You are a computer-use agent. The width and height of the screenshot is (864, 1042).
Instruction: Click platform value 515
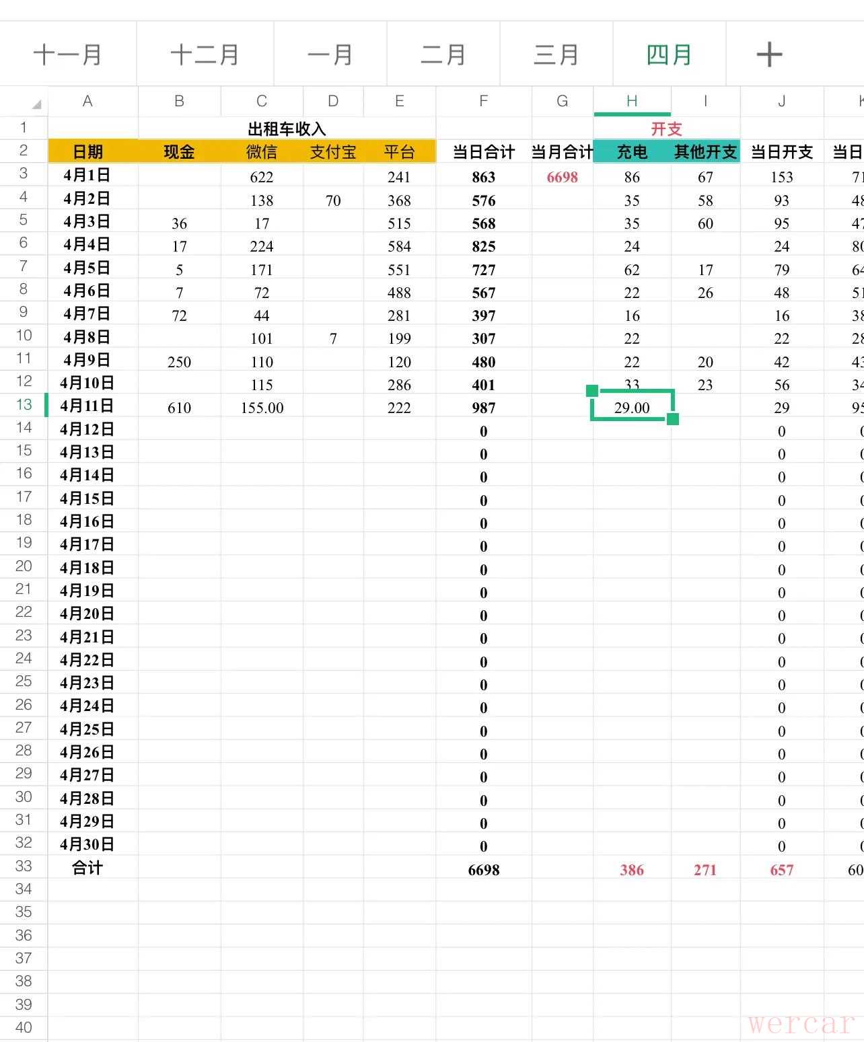click(x=400, y=223)
